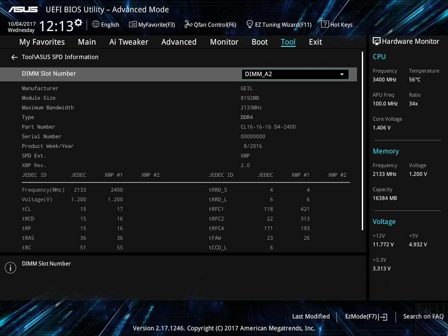Click the DIMM Slot Number dropdown arrow
448x336 pixels.
click(x=342, y=74)
